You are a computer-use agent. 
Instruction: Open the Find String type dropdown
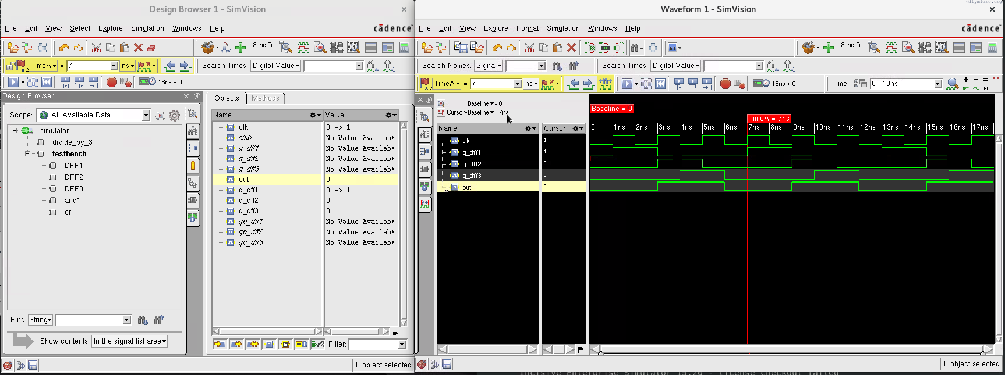tap(40, 320)
